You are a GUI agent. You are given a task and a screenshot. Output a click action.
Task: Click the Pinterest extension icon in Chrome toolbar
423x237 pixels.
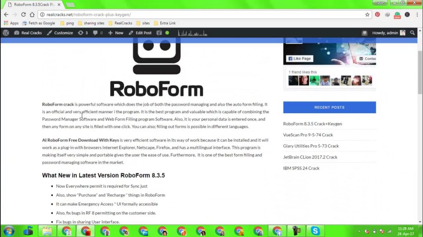[377, 14]
